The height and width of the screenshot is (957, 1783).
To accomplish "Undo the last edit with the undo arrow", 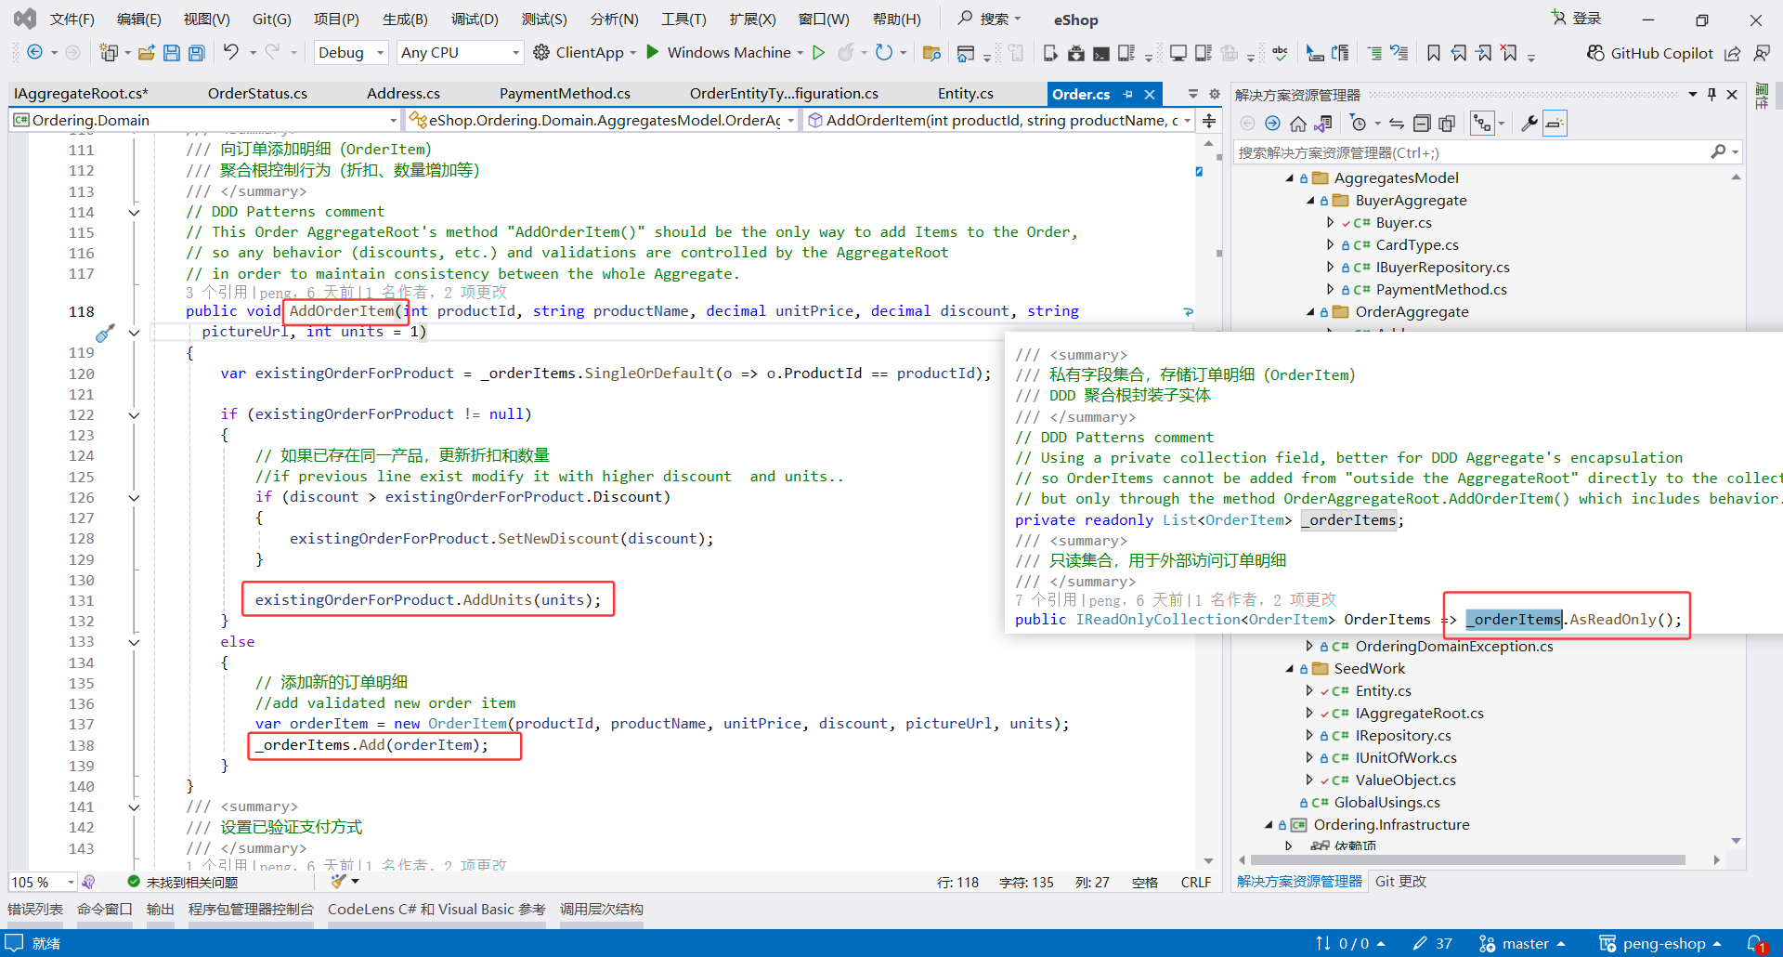I will 231,52.
